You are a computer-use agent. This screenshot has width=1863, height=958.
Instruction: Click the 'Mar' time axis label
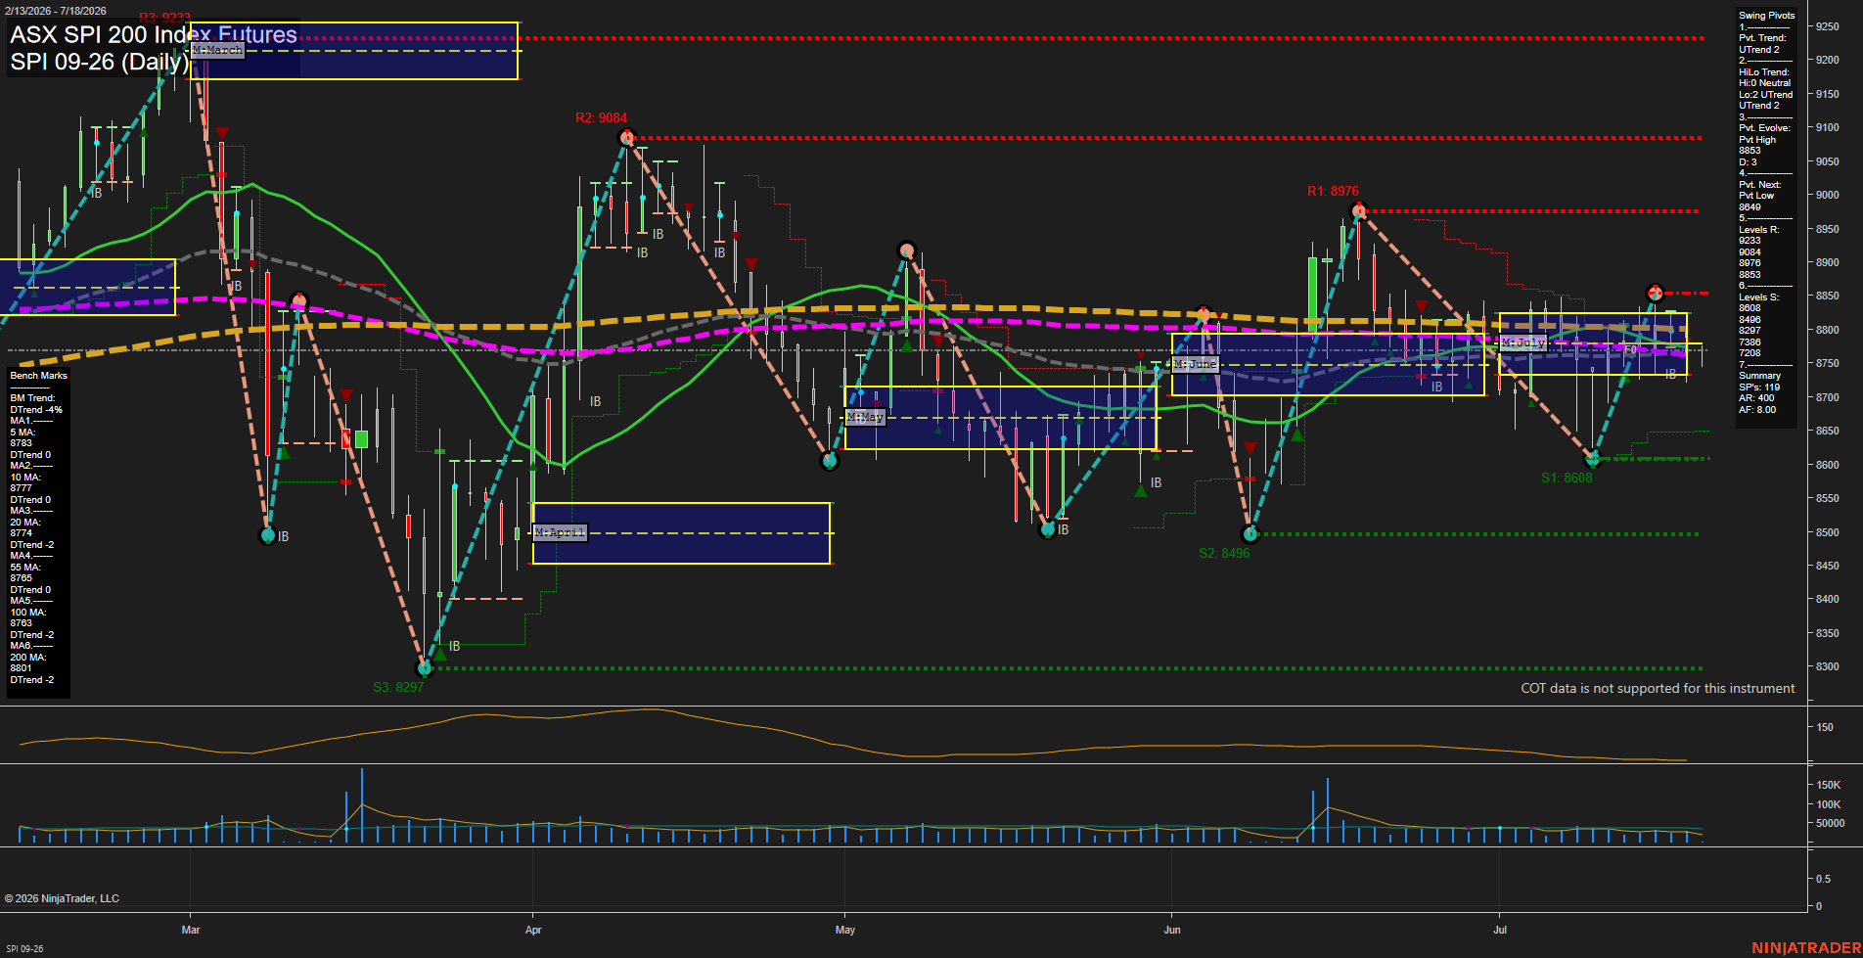point(191,930)
